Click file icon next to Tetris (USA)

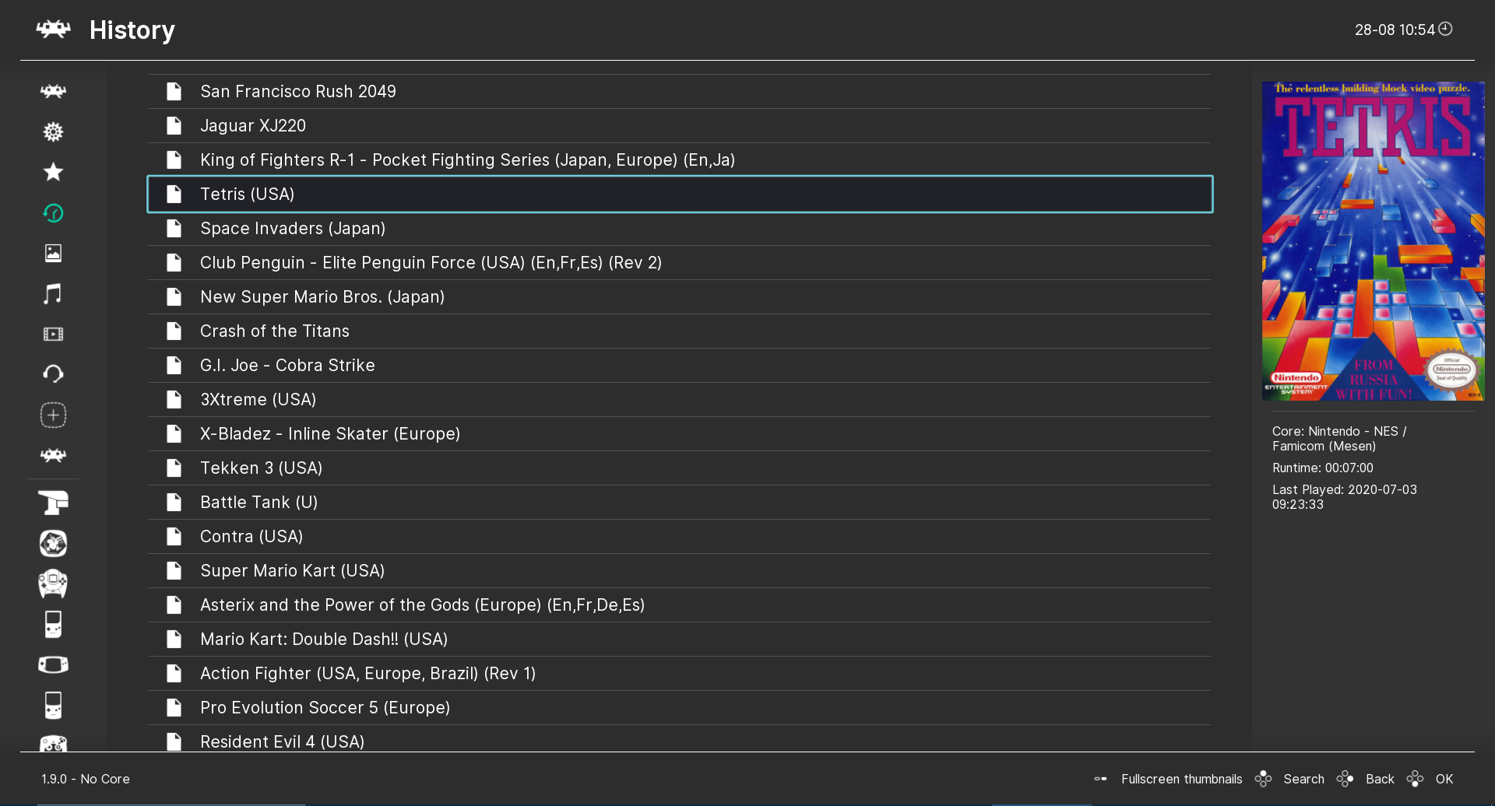(174, 194)
